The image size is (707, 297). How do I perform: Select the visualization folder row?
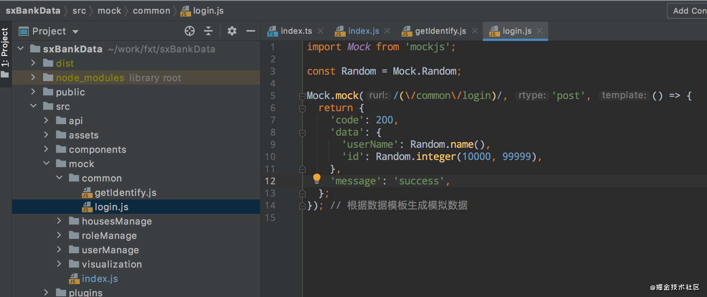click(136, 264)
